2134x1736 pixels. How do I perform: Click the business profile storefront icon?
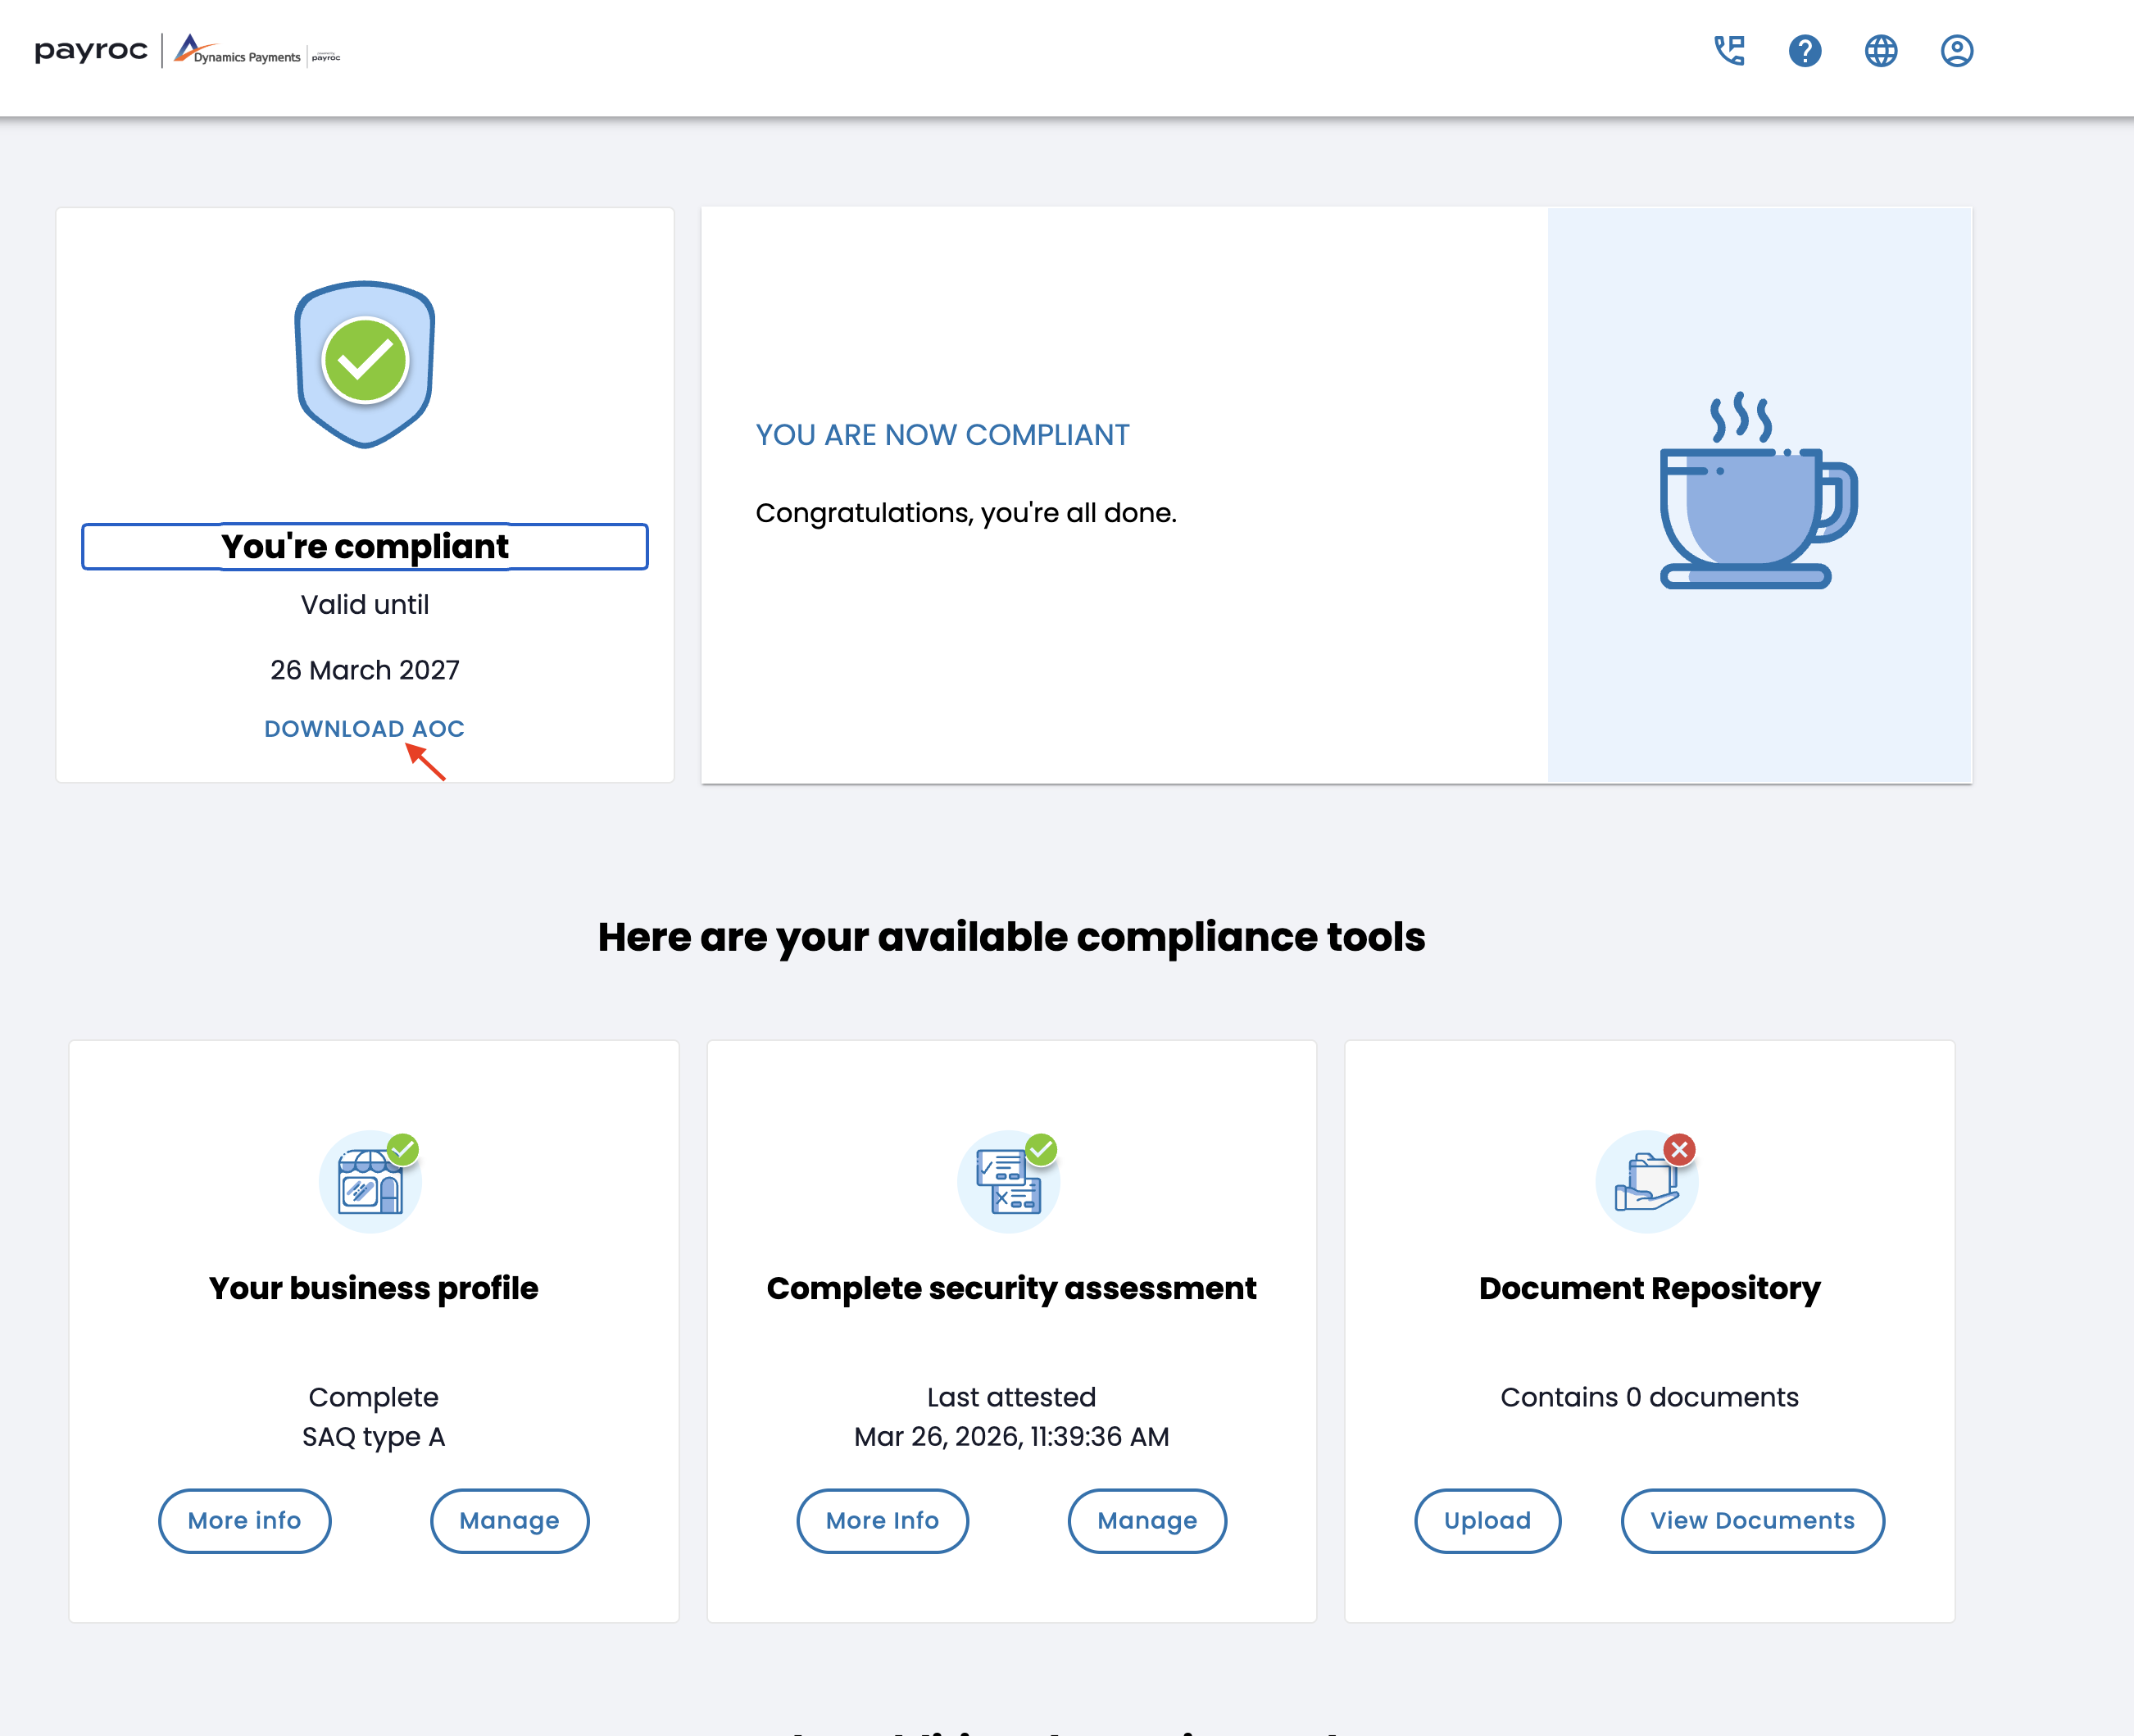tap(370, 1182)
